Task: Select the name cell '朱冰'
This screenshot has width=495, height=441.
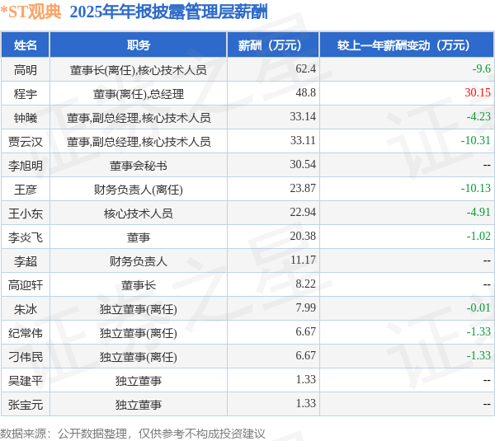Action: point(26,309)
